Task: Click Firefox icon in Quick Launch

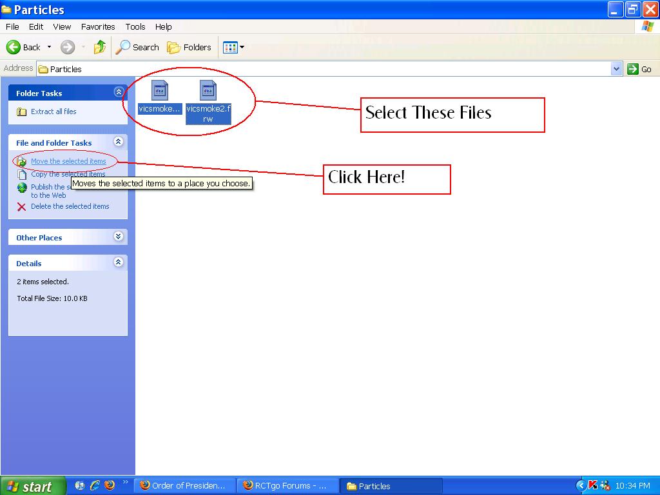Action: click(110, 485)
